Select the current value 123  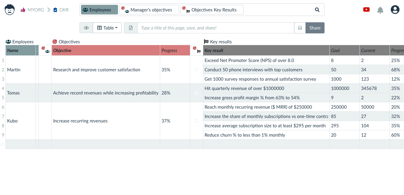374,79
